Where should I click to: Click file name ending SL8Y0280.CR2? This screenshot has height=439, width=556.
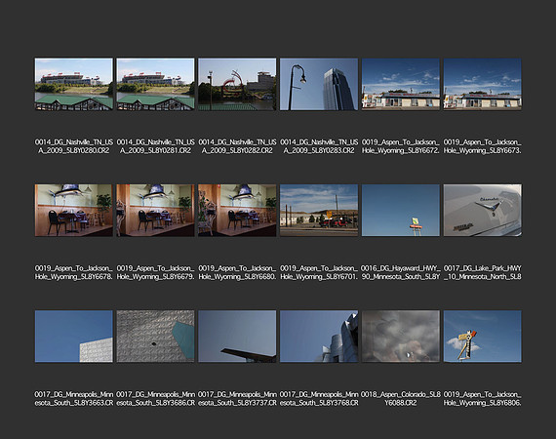point(74,146)
